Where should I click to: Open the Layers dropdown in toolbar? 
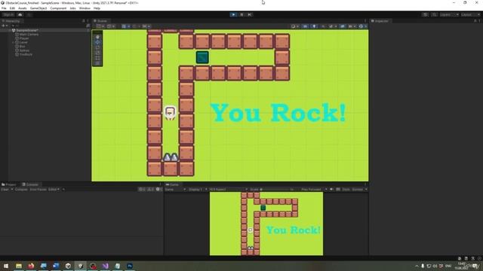tap(449, 15)
